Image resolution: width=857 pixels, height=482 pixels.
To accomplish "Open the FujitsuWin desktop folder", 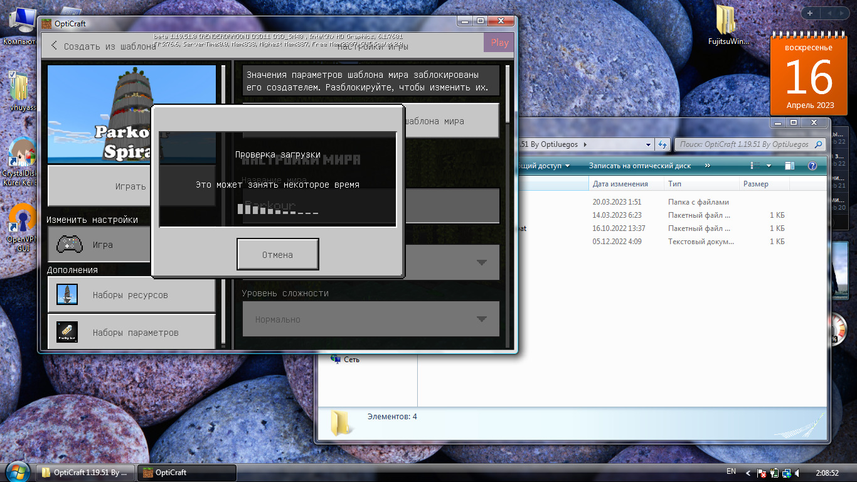I will (x=728, y=26).
